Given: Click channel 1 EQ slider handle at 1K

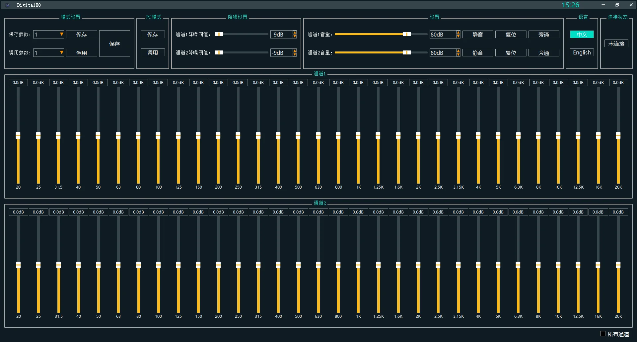Looking at the screenshot, I should pos(358,135).
